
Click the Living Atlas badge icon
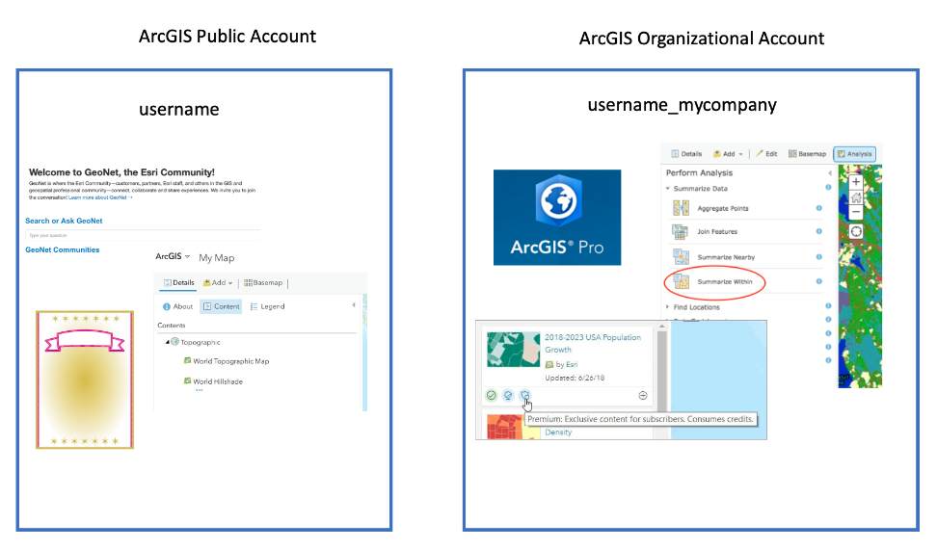[508, 395]
